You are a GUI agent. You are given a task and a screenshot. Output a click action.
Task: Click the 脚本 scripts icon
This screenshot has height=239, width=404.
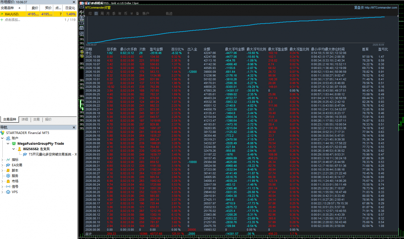tap(8, 170)
